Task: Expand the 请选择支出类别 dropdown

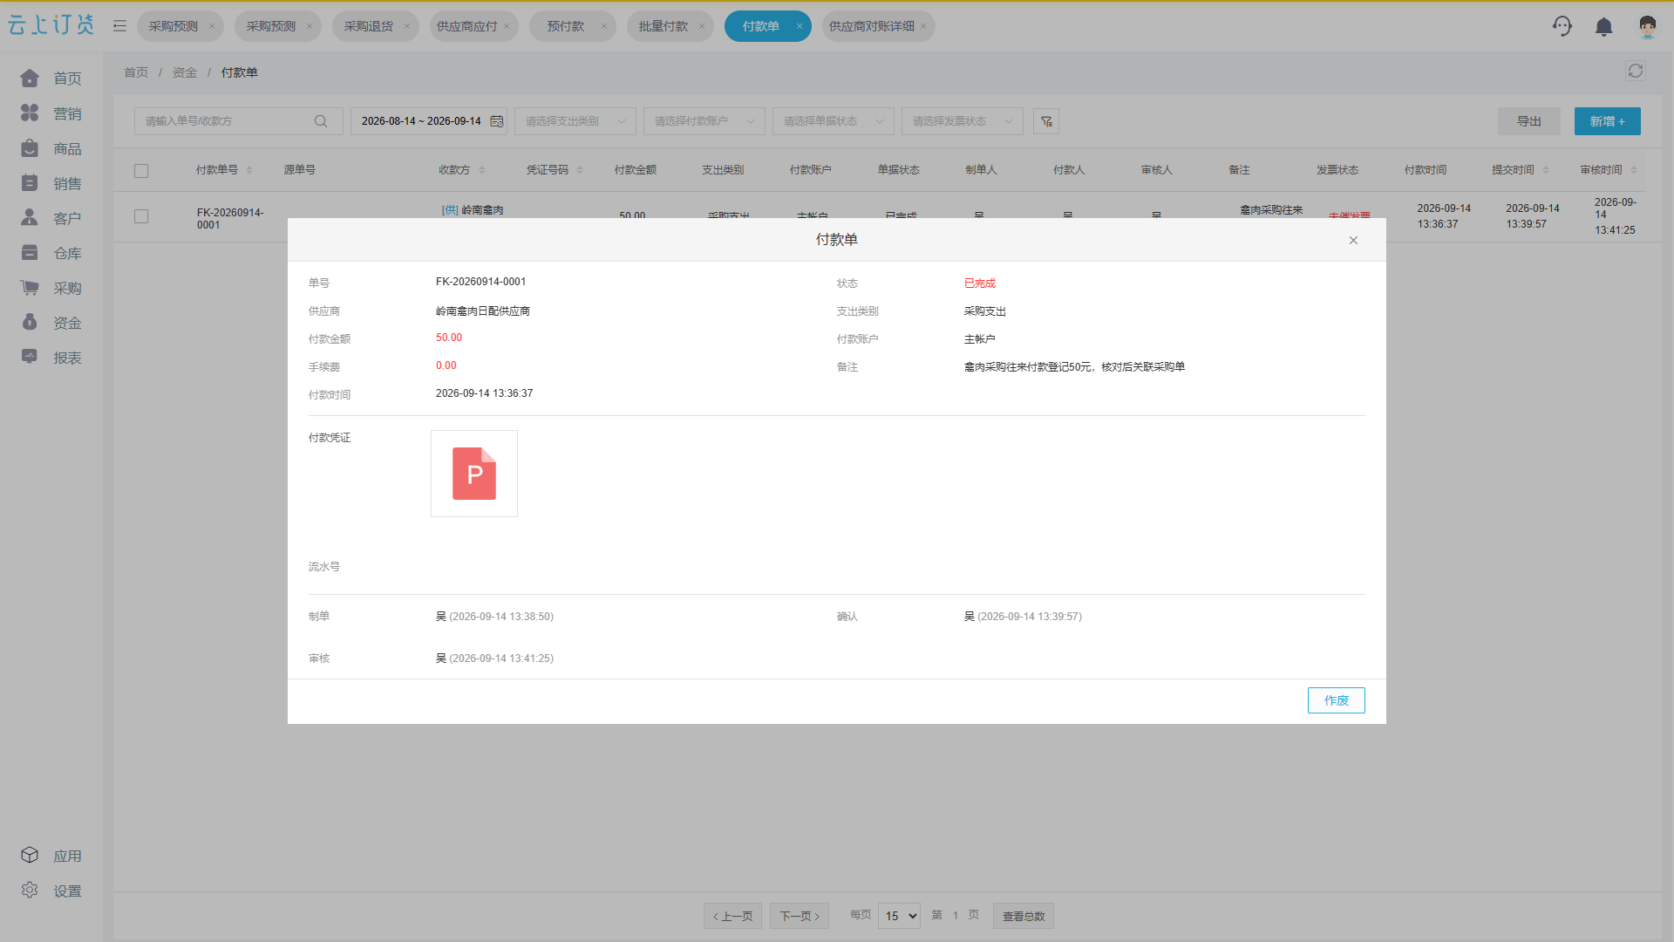Action: [x=575, y=121]
